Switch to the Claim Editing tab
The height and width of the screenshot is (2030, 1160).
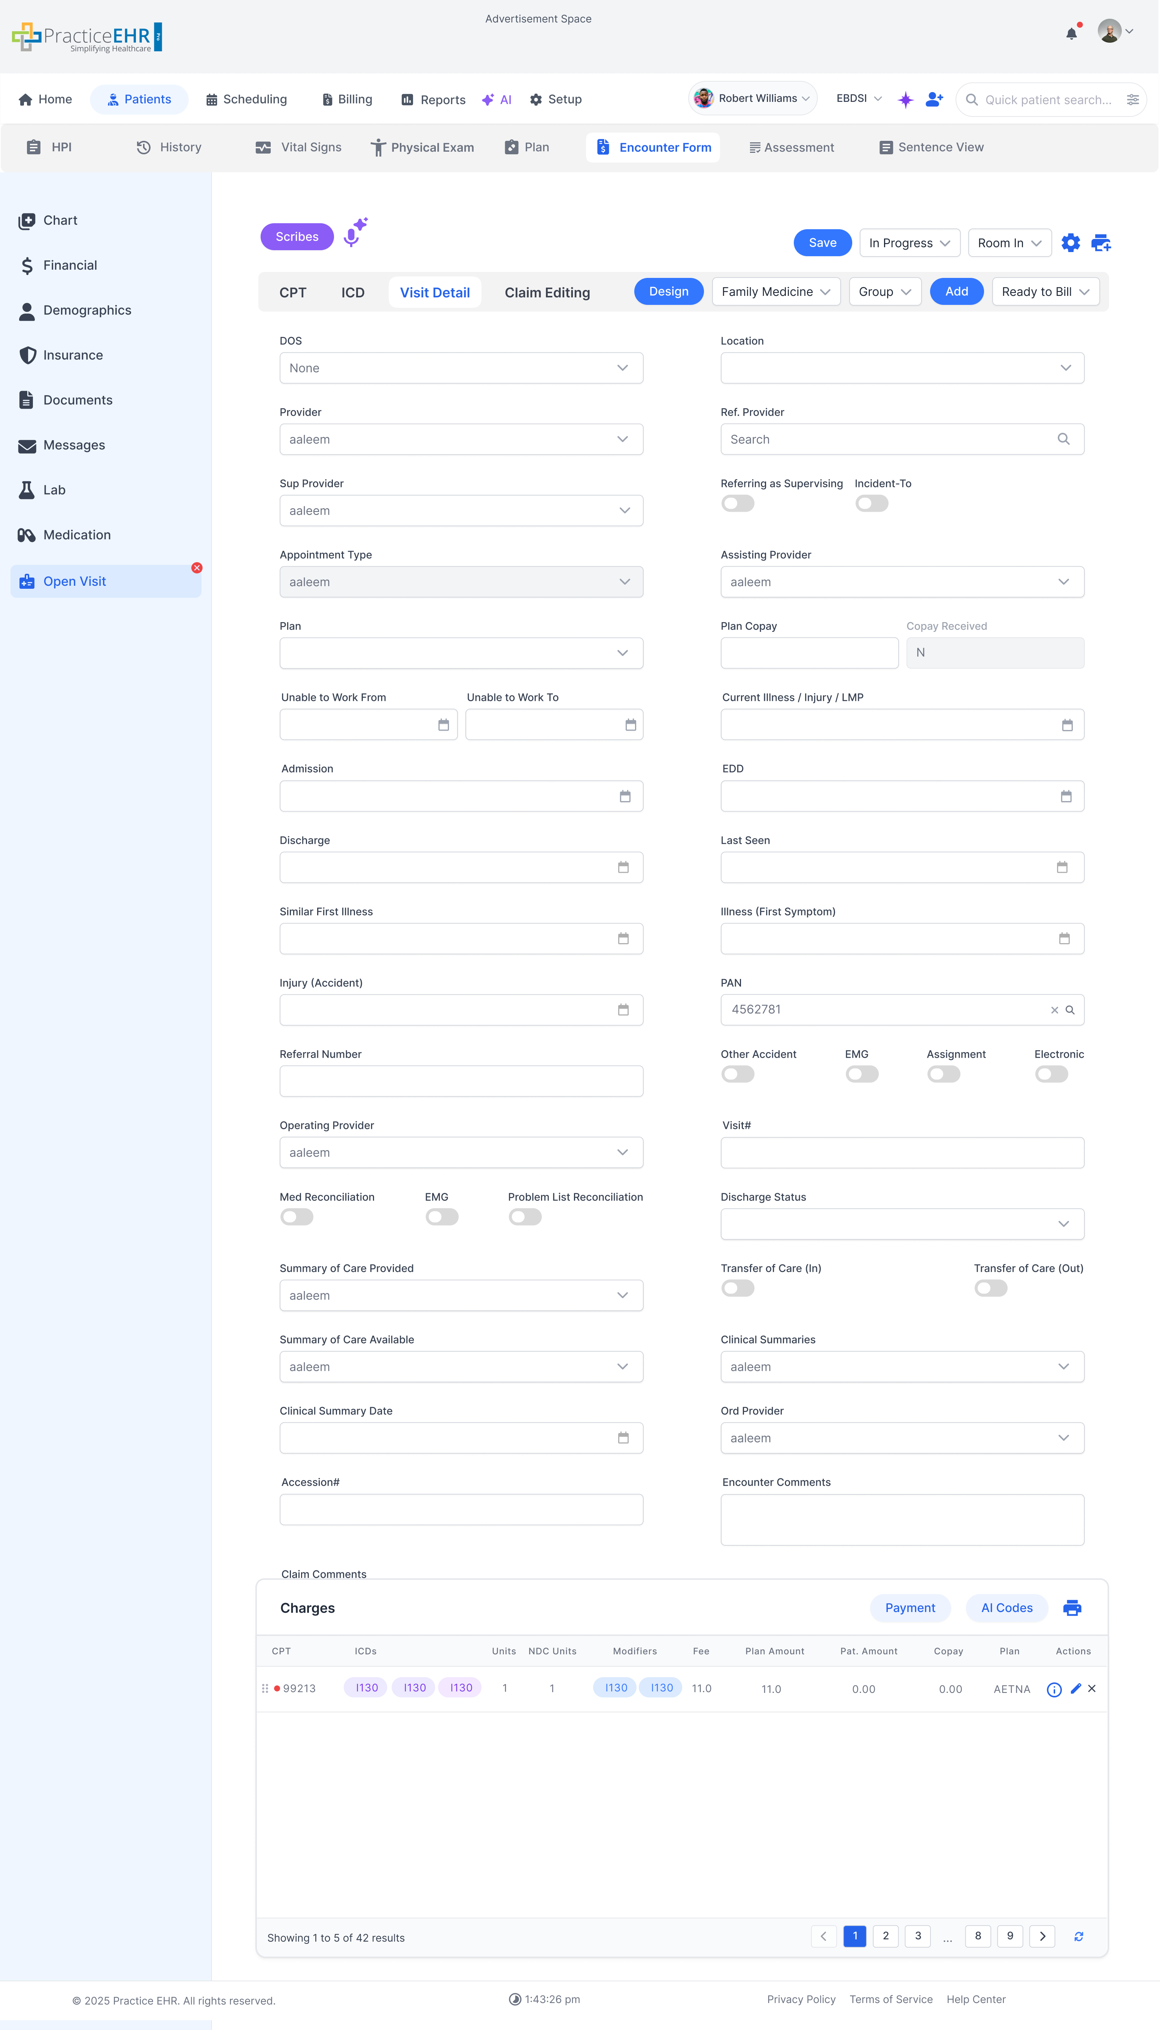point(547,293)
